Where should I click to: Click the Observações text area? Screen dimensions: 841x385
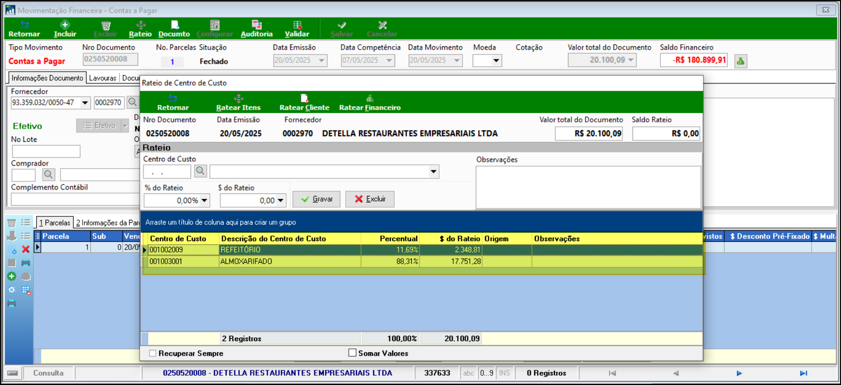[588, 187]
